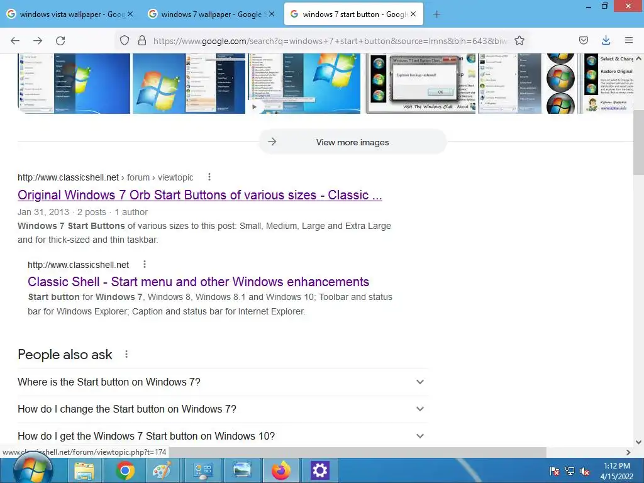This screenshot has height=483, width=644.
Task: Switch to Firefox taskbar button
Action: 281,470
